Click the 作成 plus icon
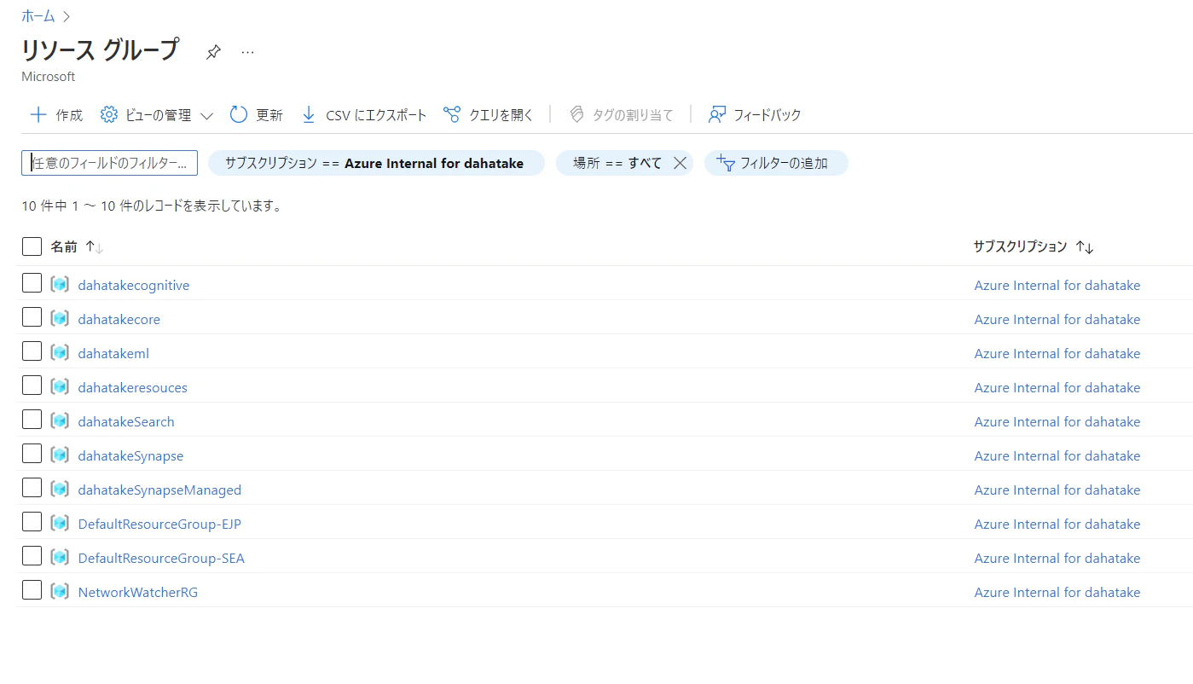The width and height of the screenshot is (1193, 684). coord(38,115)
